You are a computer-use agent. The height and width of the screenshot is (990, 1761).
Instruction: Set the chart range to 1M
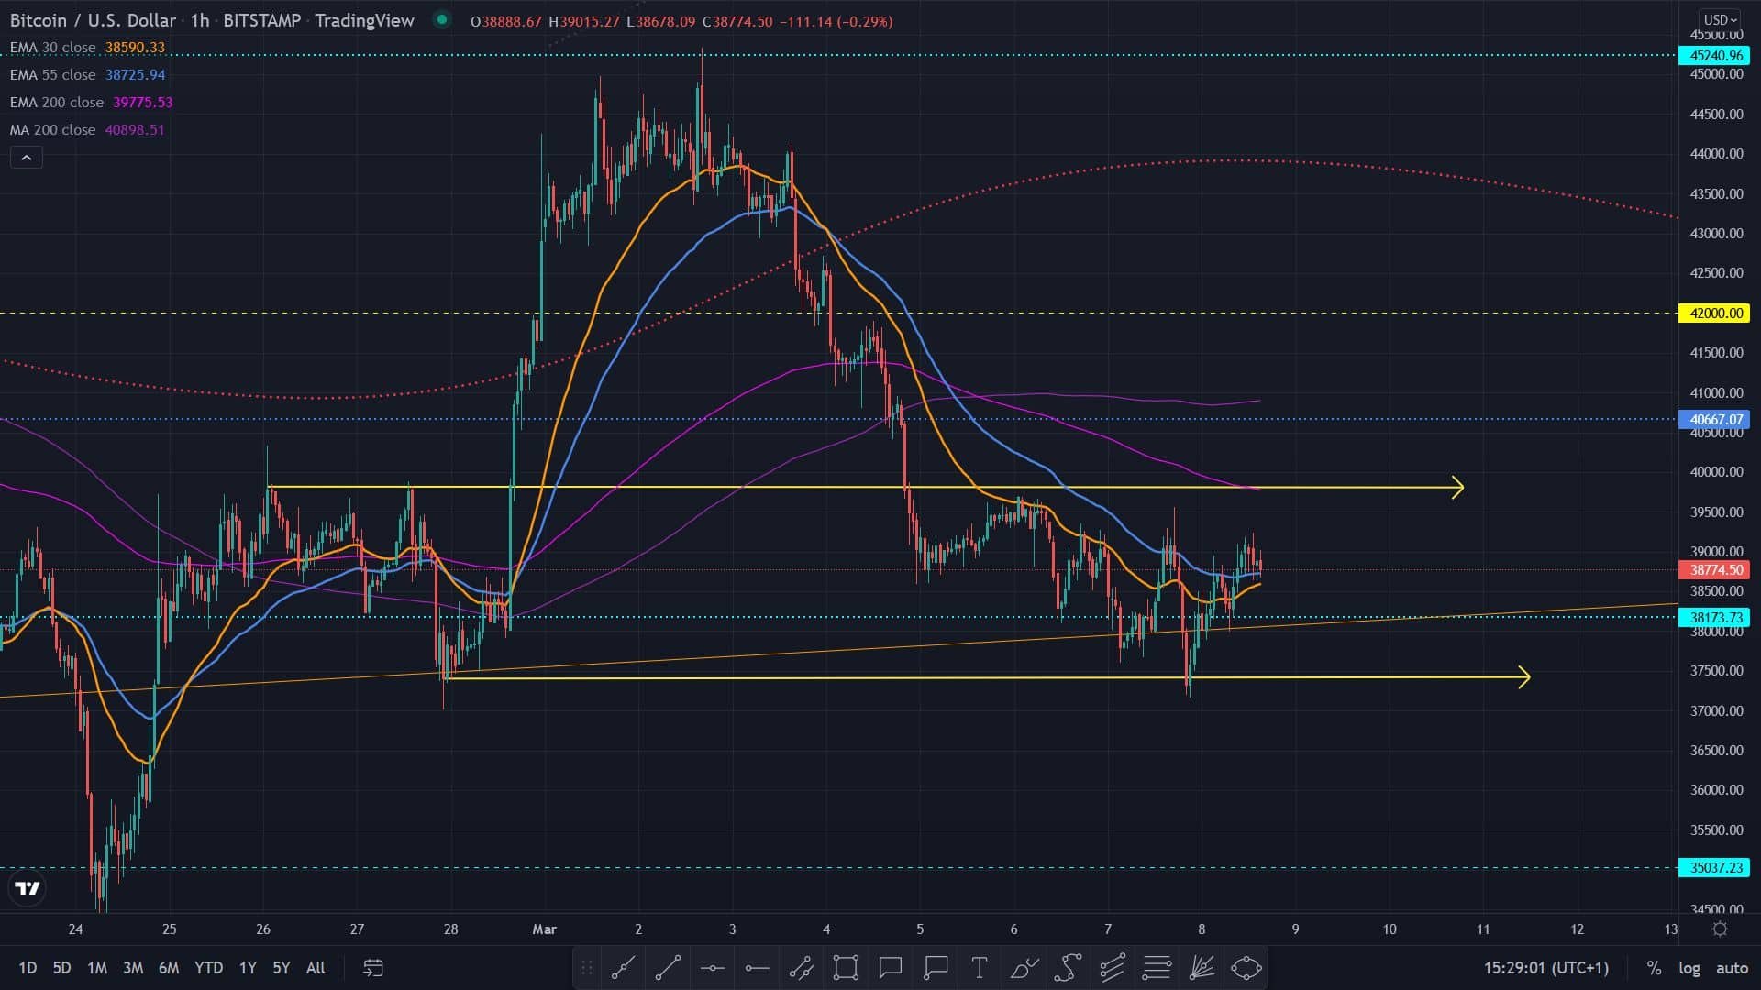97,967
